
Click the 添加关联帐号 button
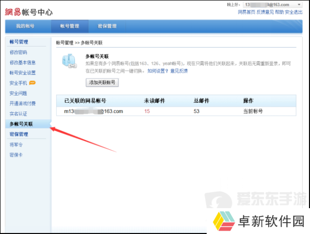point(102,83)
